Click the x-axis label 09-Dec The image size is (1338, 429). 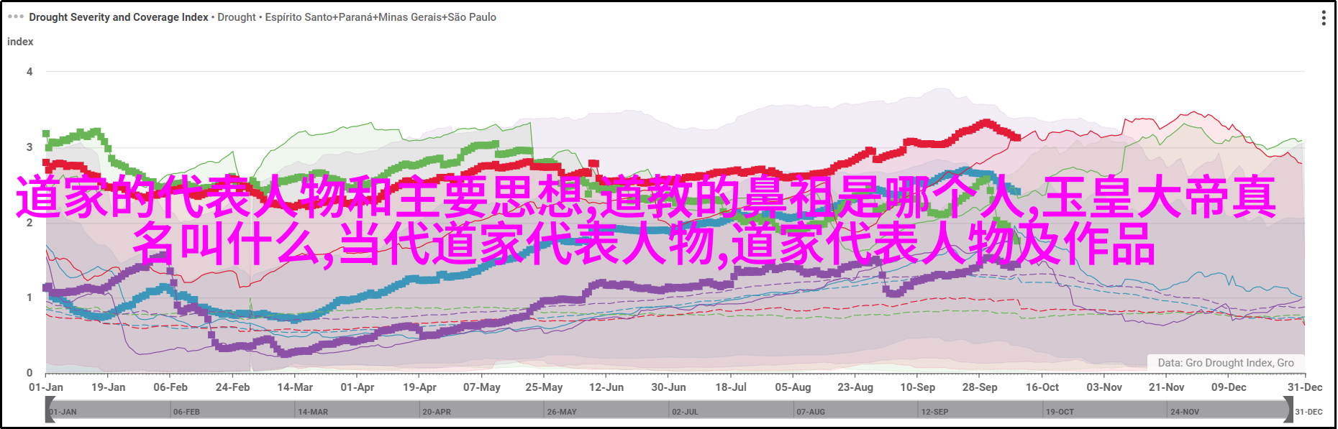[1229, 387]
